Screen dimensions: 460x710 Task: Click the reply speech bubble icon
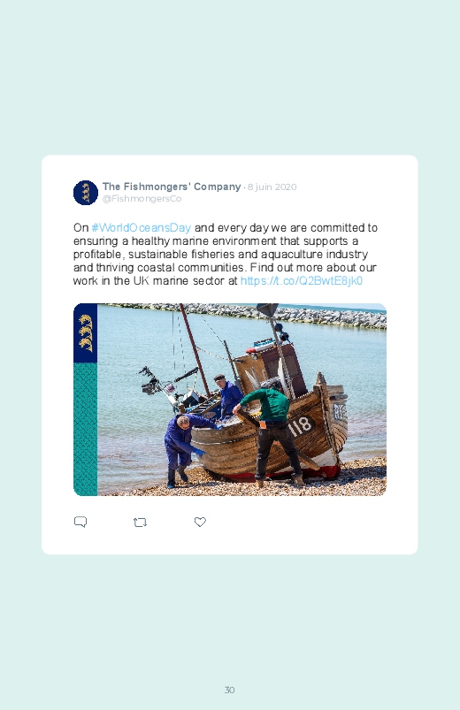80,522
